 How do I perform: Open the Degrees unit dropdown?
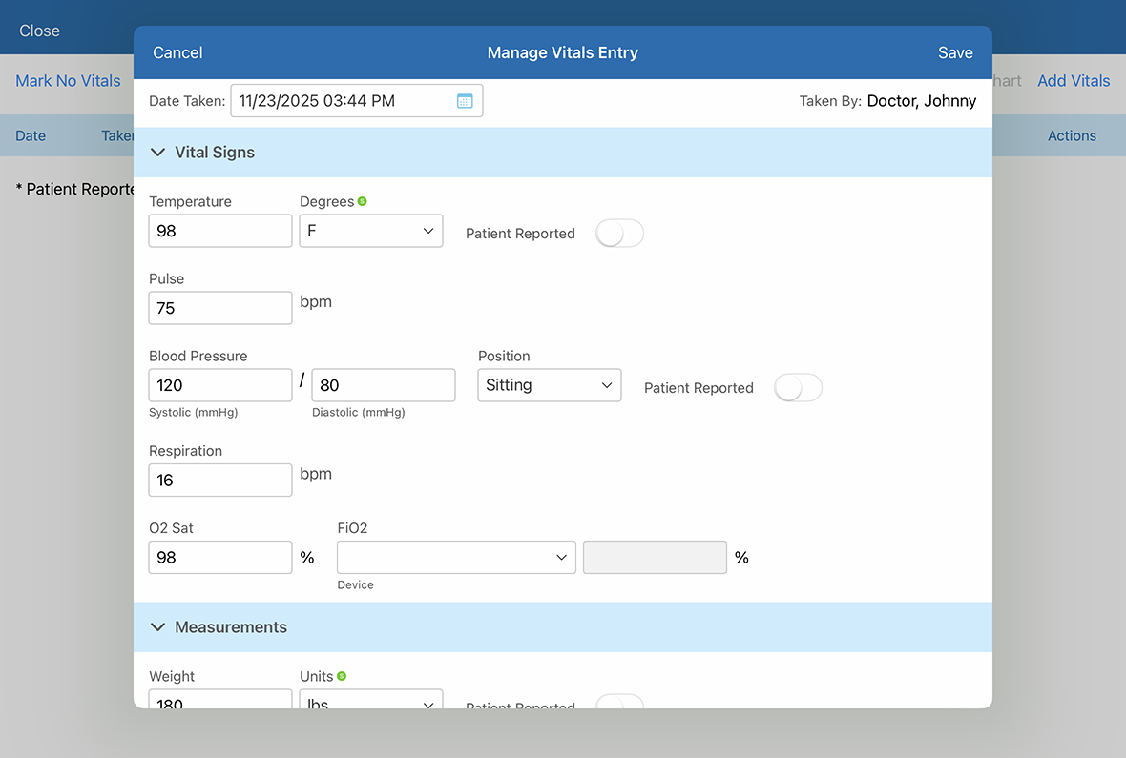click(370, 231)
